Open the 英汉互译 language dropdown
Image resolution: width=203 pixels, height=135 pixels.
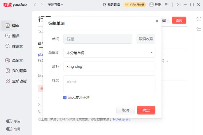coord(55,5)
